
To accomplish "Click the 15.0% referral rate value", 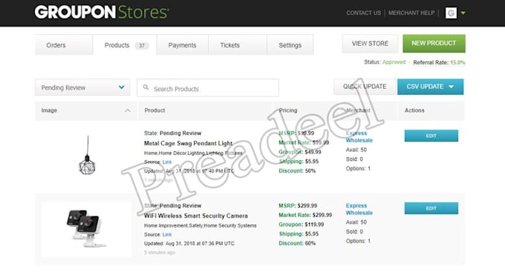I will (457, 62).
